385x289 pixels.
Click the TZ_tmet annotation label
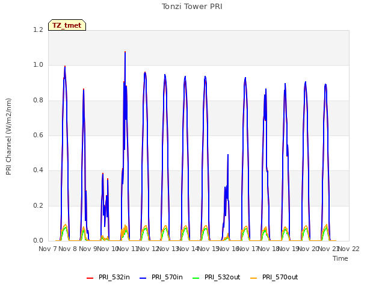click(67, 25)
